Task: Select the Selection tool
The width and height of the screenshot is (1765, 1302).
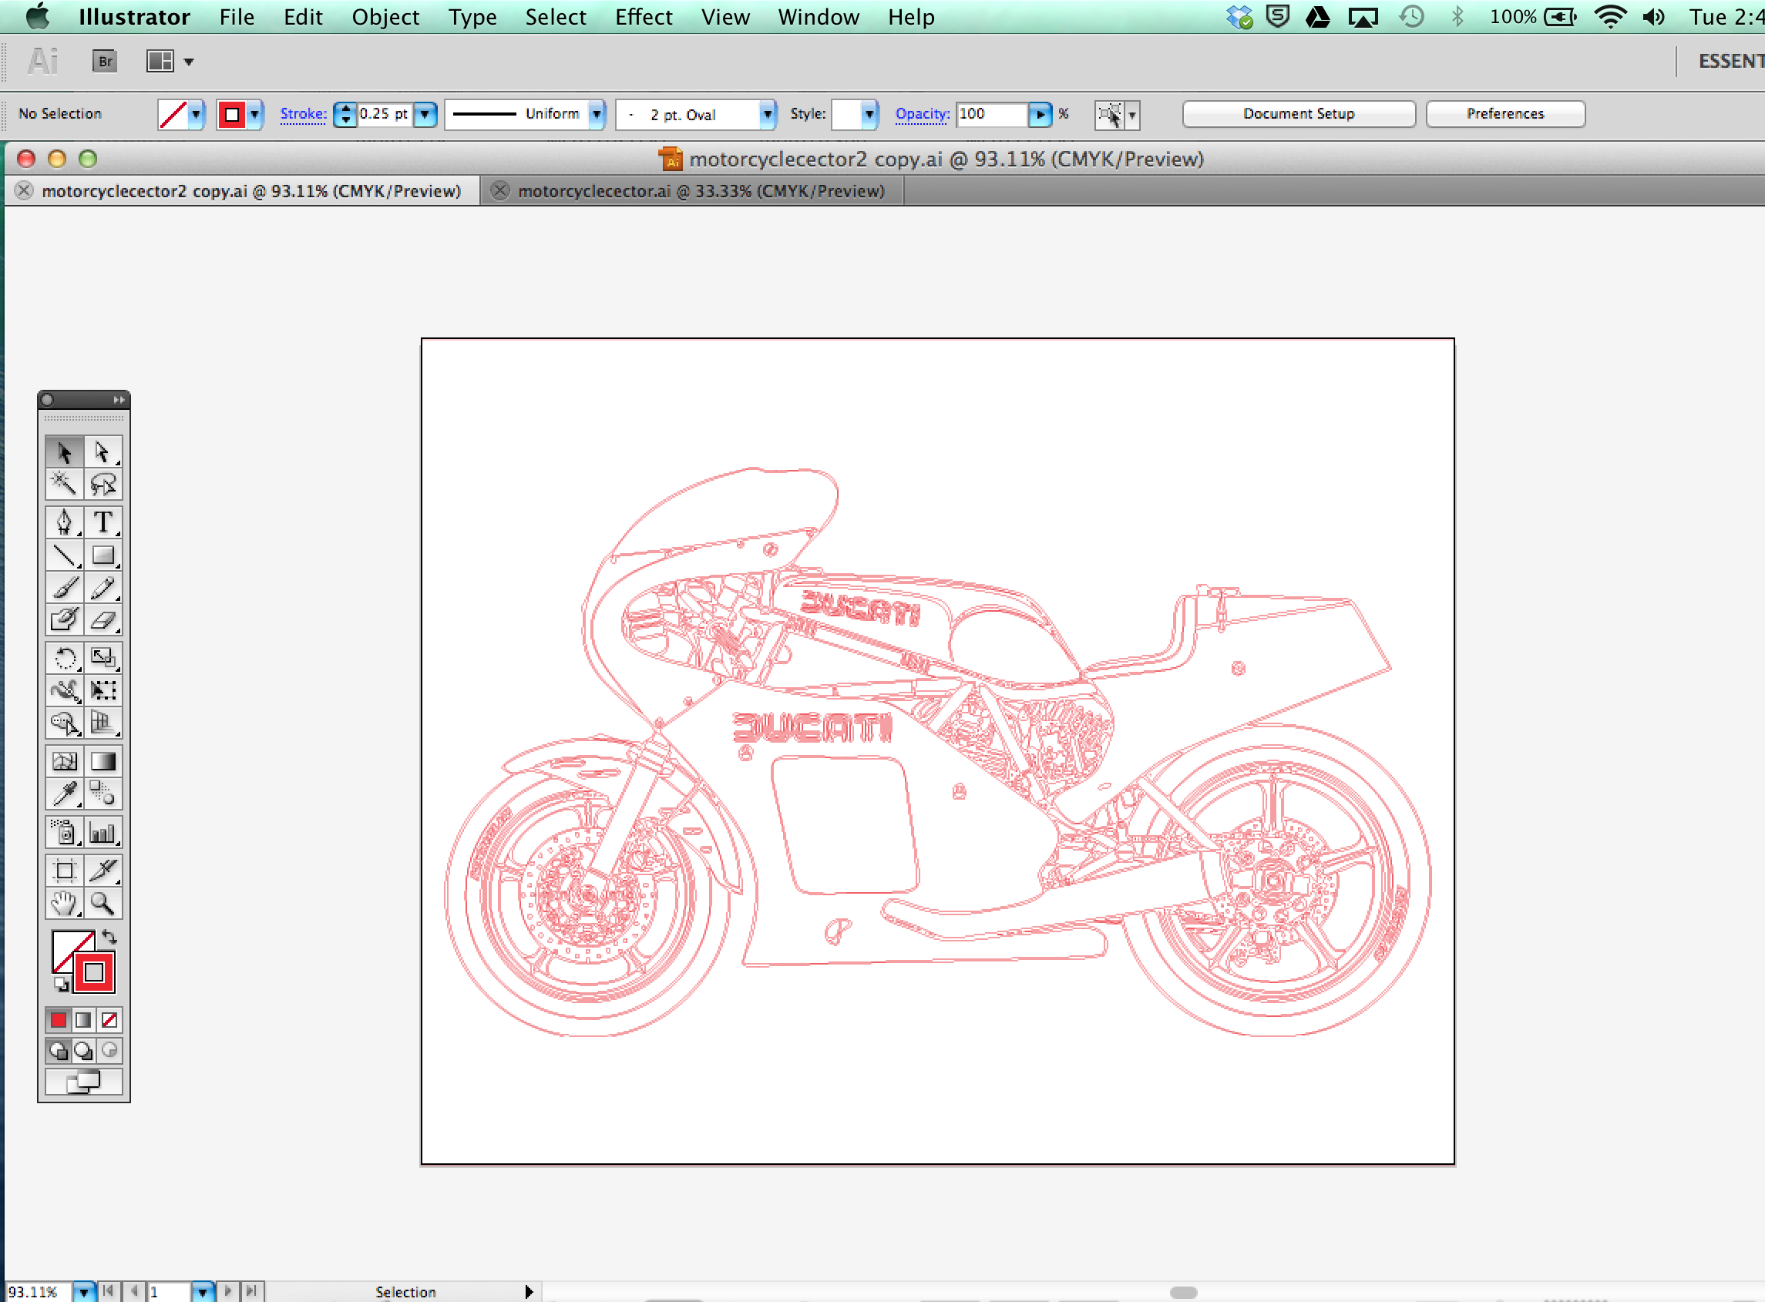Action: tap(65, 451)
